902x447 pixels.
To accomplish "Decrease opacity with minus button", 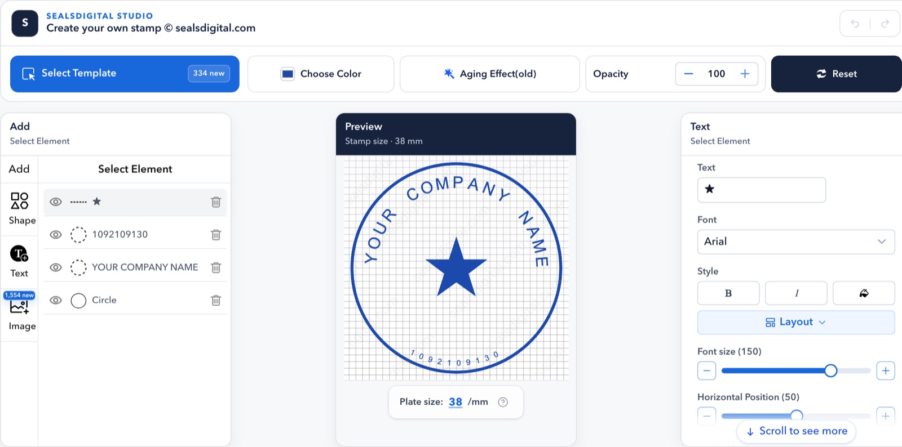I will 688,74.
